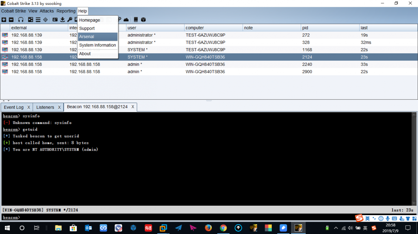Toggle the taskbar input language 英 indicator

point(365,228)
